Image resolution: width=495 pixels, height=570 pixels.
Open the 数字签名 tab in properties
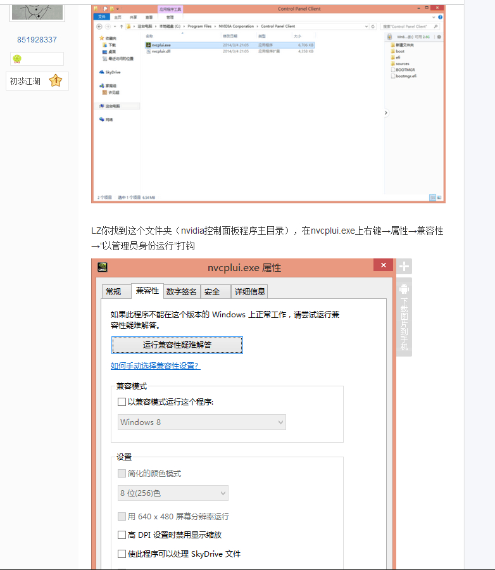pos(182,291)
